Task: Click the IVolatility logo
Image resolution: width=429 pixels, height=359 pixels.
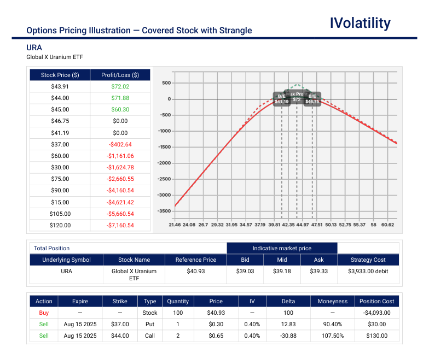Action: (360, 23)
